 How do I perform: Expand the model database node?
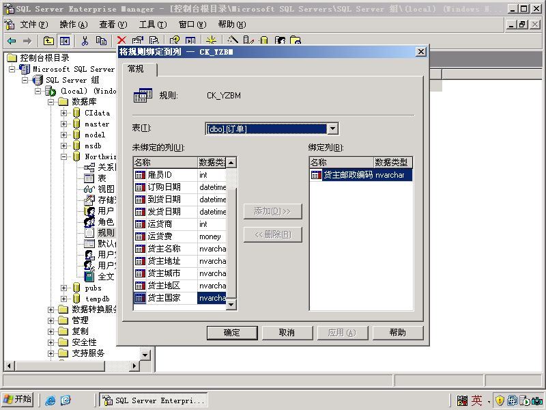[63, 135]
